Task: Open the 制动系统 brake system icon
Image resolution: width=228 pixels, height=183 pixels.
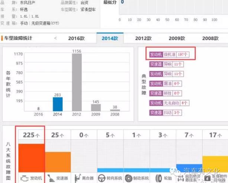Action: [128, 178]
